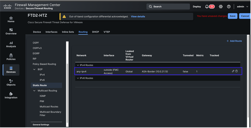Click the warning triangle icon in banner

(64, 16)
